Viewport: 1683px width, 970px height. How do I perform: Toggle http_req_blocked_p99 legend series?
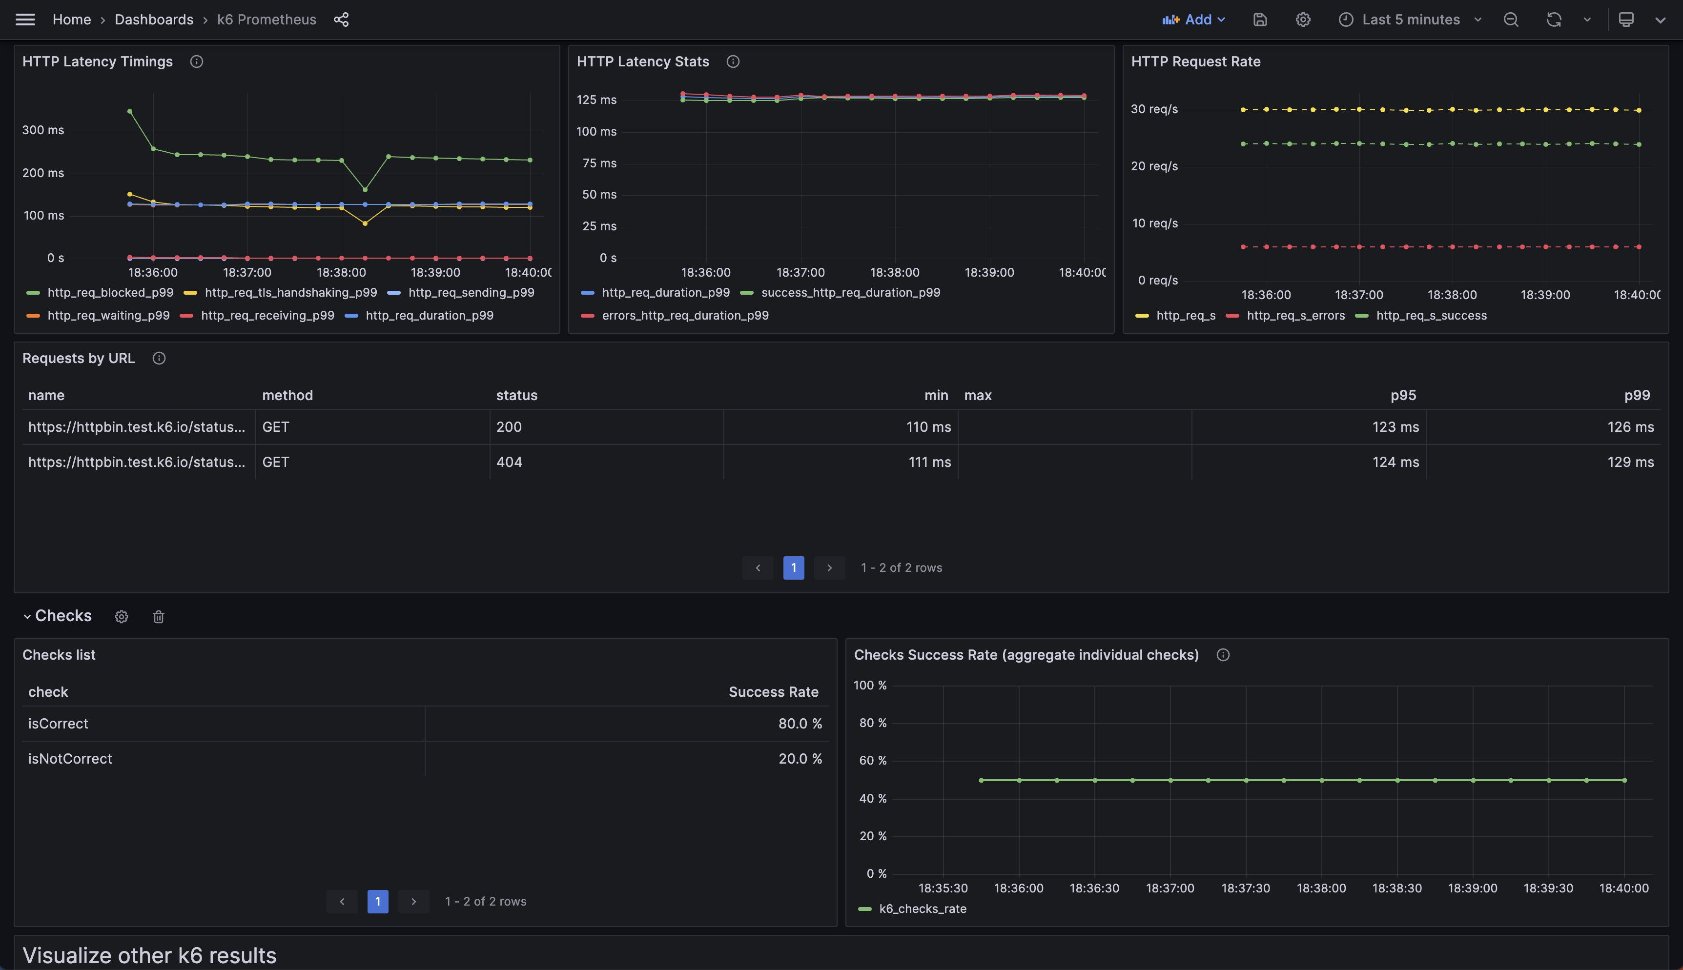point(110,292)
